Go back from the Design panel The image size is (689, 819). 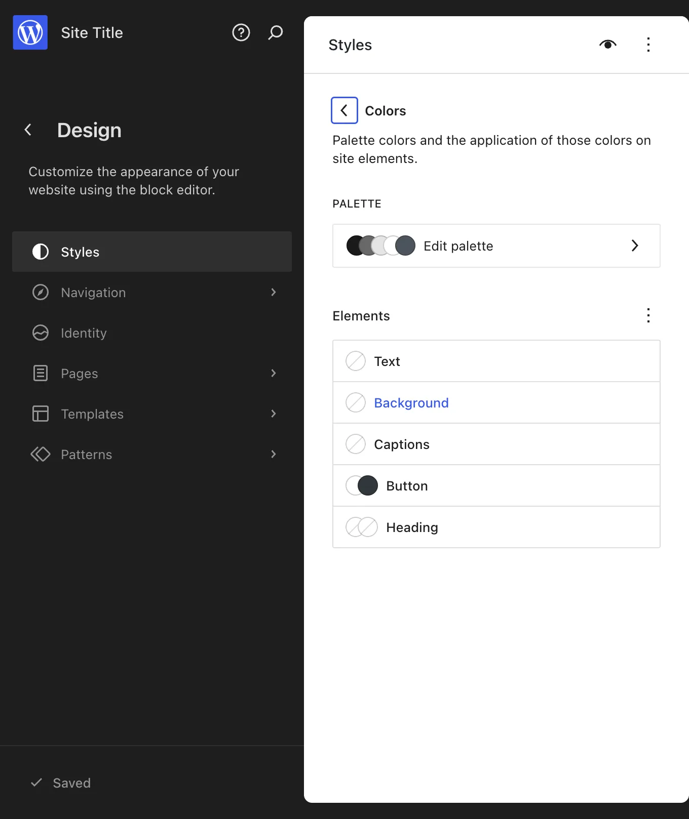[x=28, y=130]
